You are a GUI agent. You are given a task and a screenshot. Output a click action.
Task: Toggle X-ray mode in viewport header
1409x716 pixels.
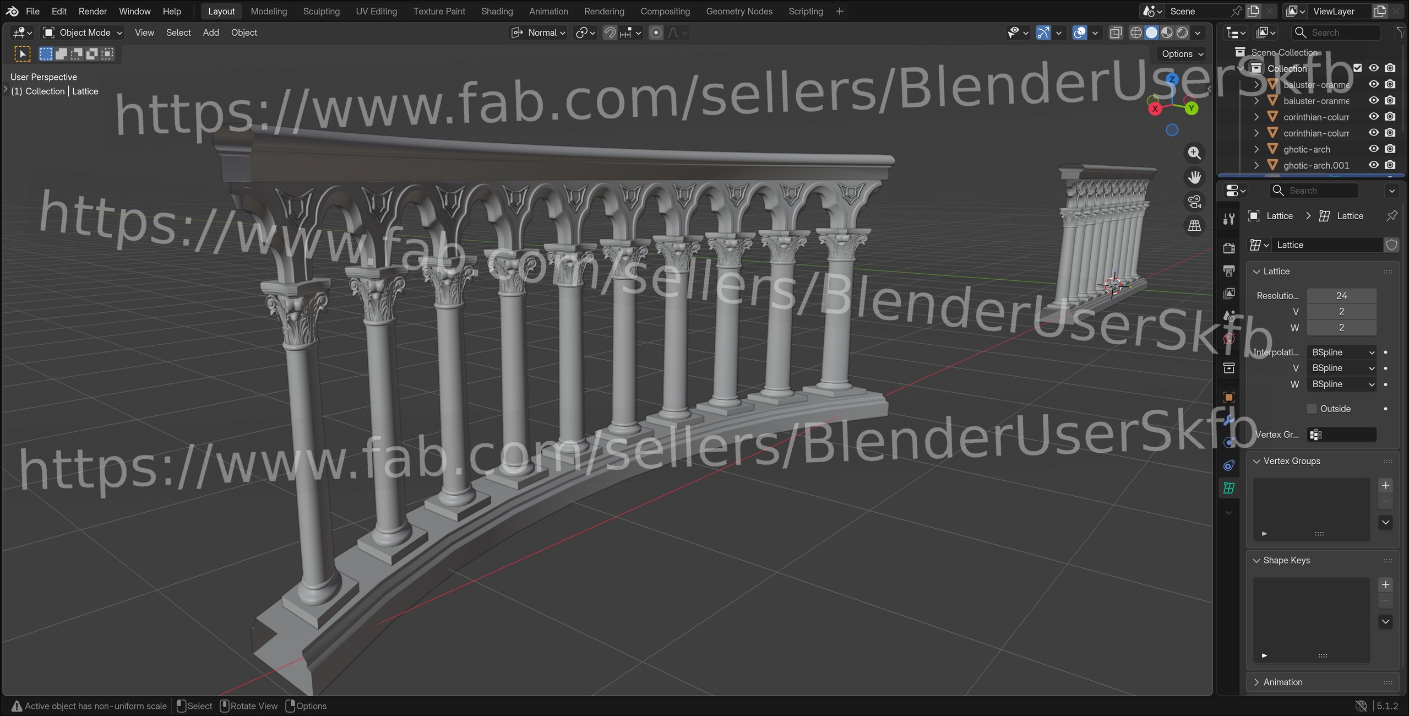pyautogui.click(x=1116, y=32)
